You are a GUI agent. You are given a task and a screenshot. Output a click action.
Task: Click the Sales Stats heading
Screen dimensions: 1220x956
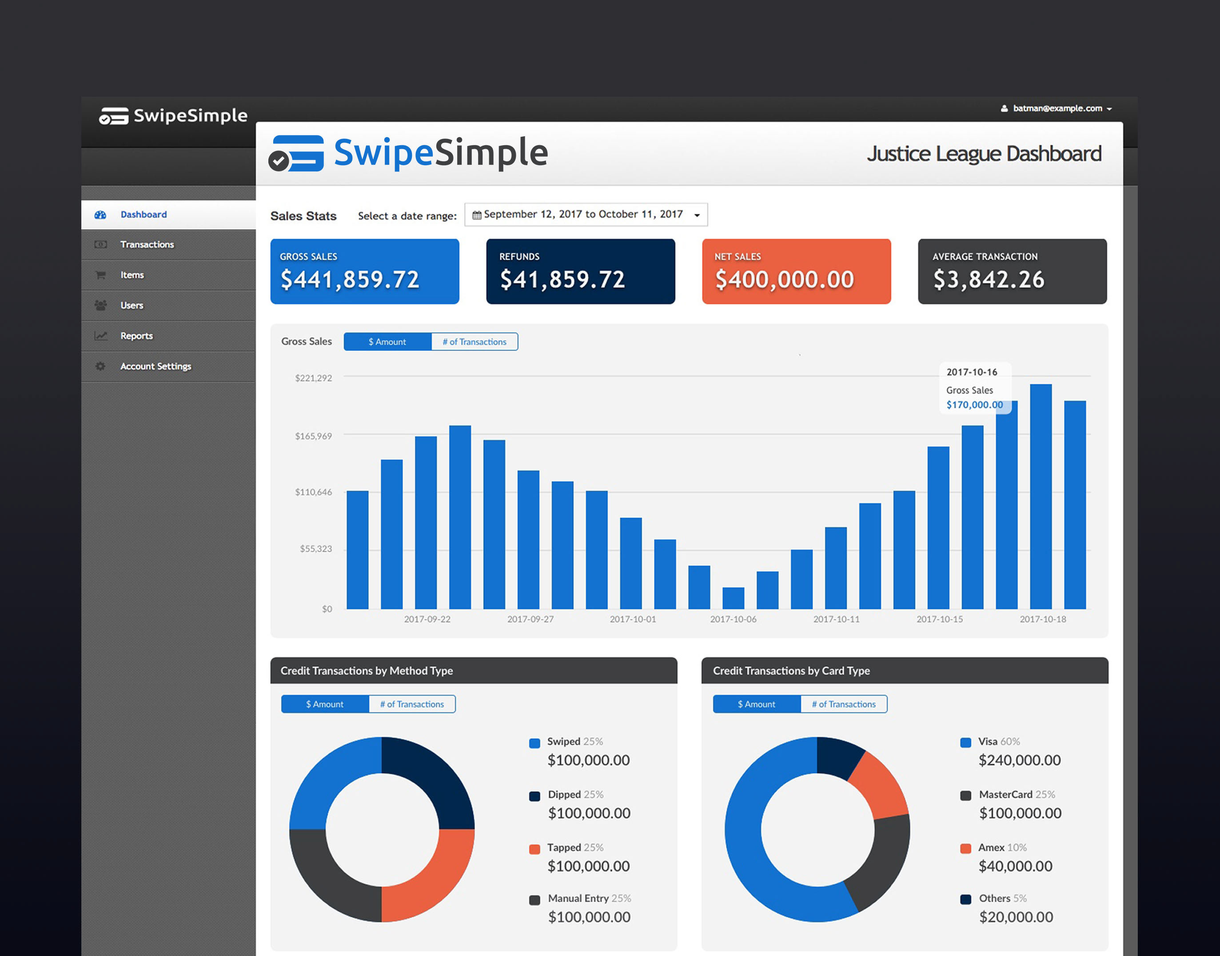coord(303,216)
